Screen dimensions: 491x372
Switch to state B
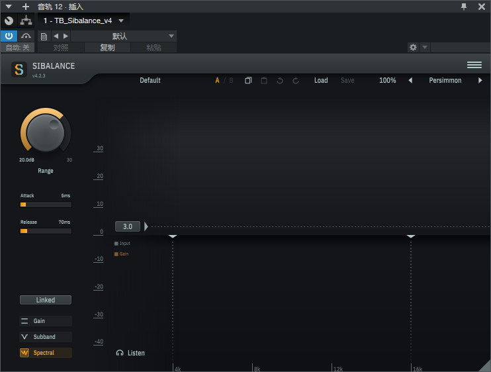click(231, 81)
